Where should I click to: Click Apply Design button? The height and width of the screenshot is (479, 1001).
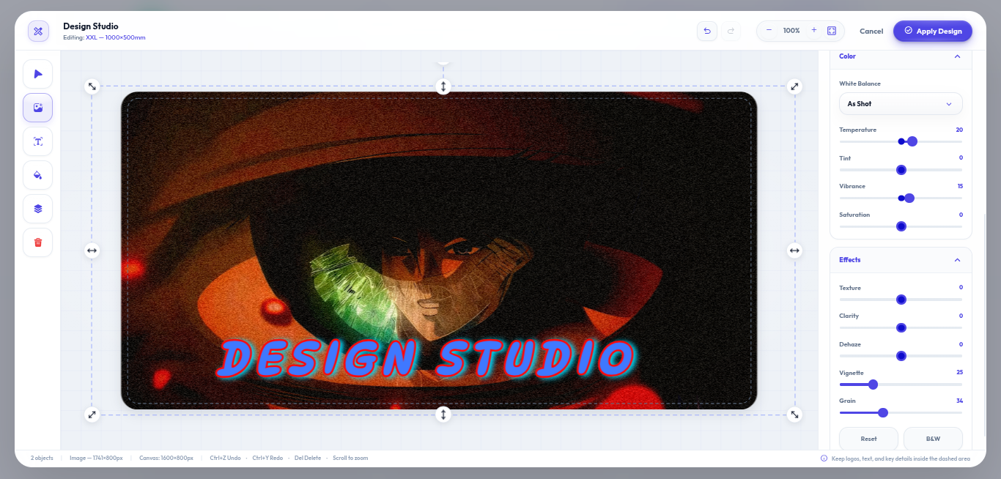tap(933, 31)
